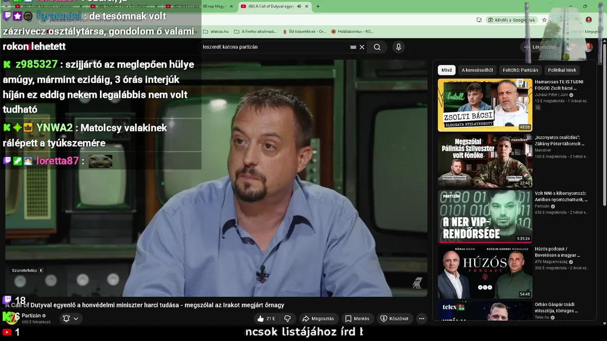Click chat username 'YNWA2' in overlay

pos(55,128)
